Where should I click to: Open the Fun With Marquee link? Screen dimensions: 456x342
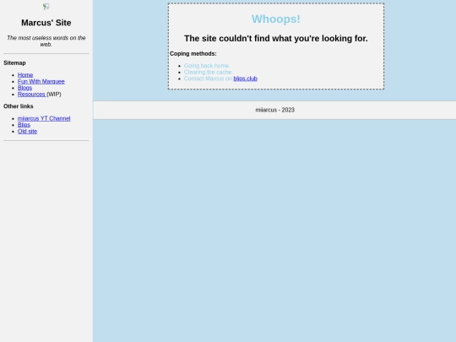point(41,81)
